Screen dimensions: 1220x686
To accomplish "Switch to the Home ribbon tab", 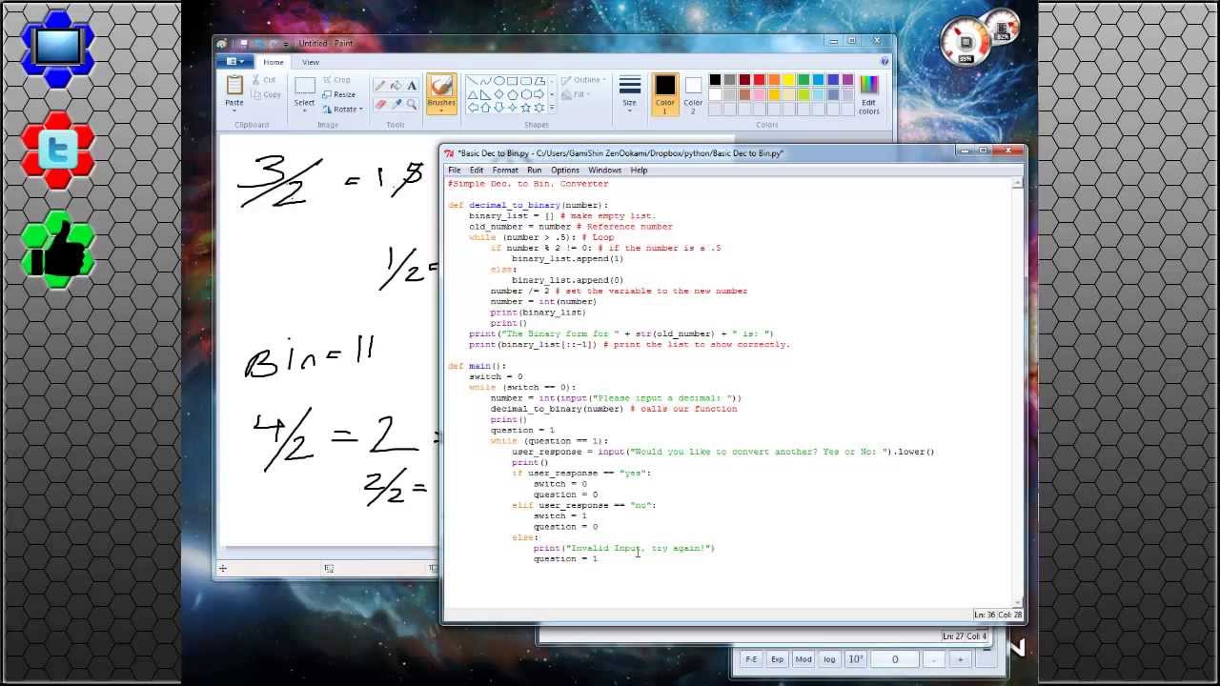I will coord(274,62).
